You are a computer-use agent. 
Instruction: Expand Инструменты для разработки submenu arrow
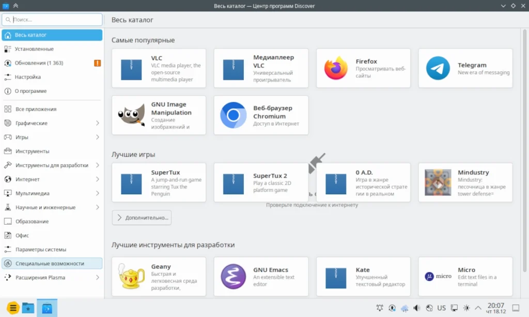98,165
